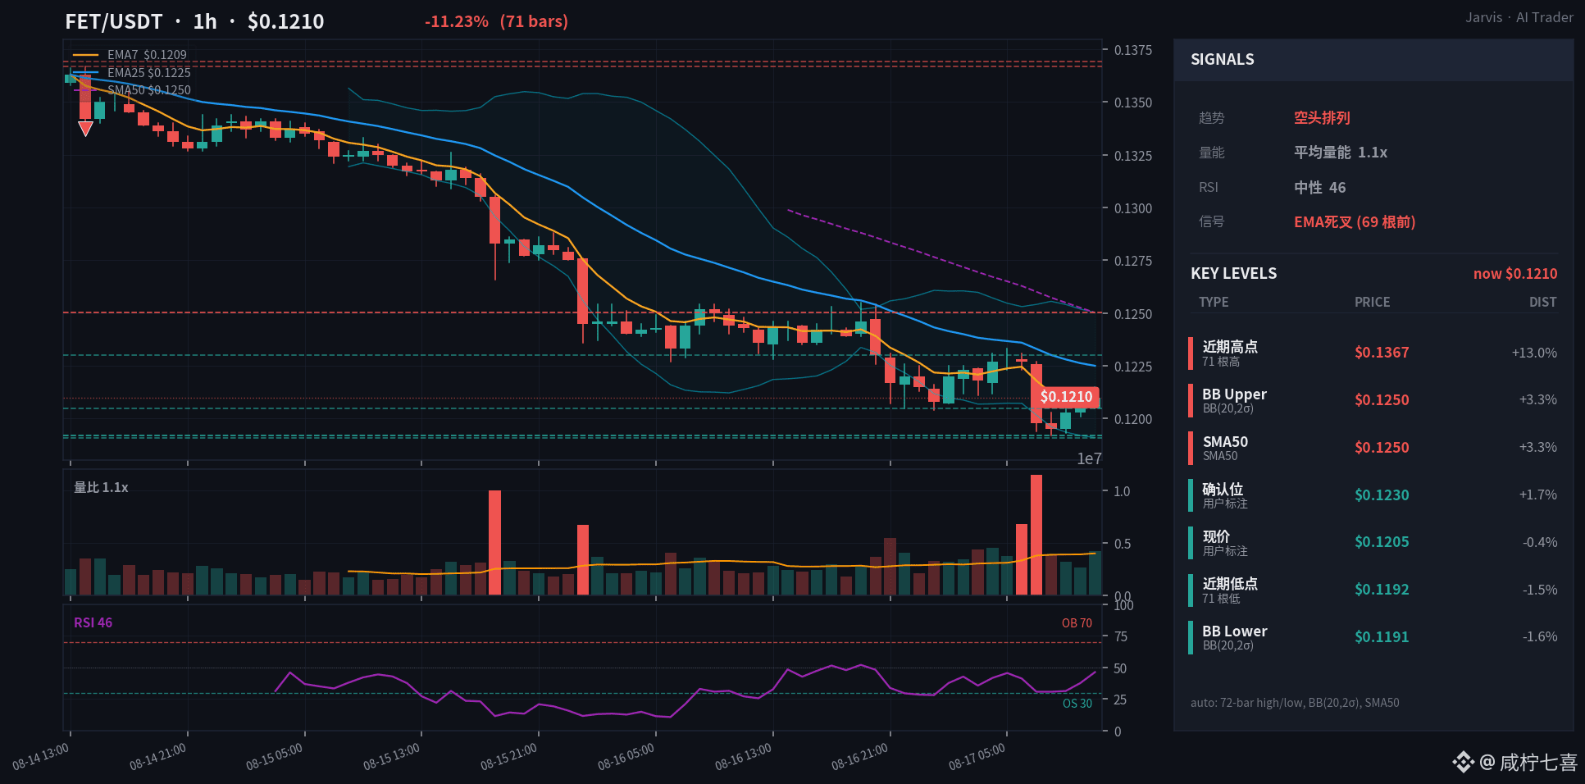
Task: Click the red $0.1210 price tag on the chart
Action: 1066,397
